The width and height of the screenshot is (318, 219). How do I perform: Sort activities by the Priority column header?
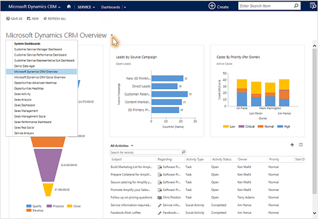[274, 159]
